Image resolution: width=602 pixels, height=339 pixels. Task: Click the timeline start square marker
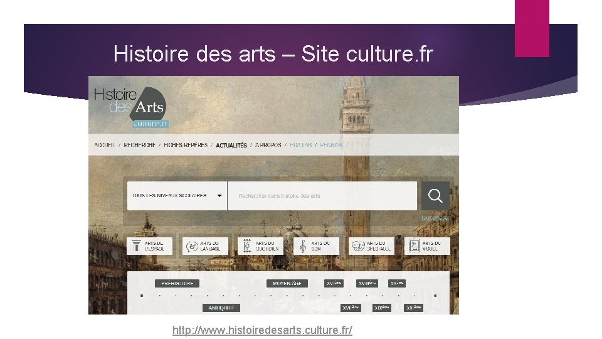pyautogui.click(x=142, y=296)
